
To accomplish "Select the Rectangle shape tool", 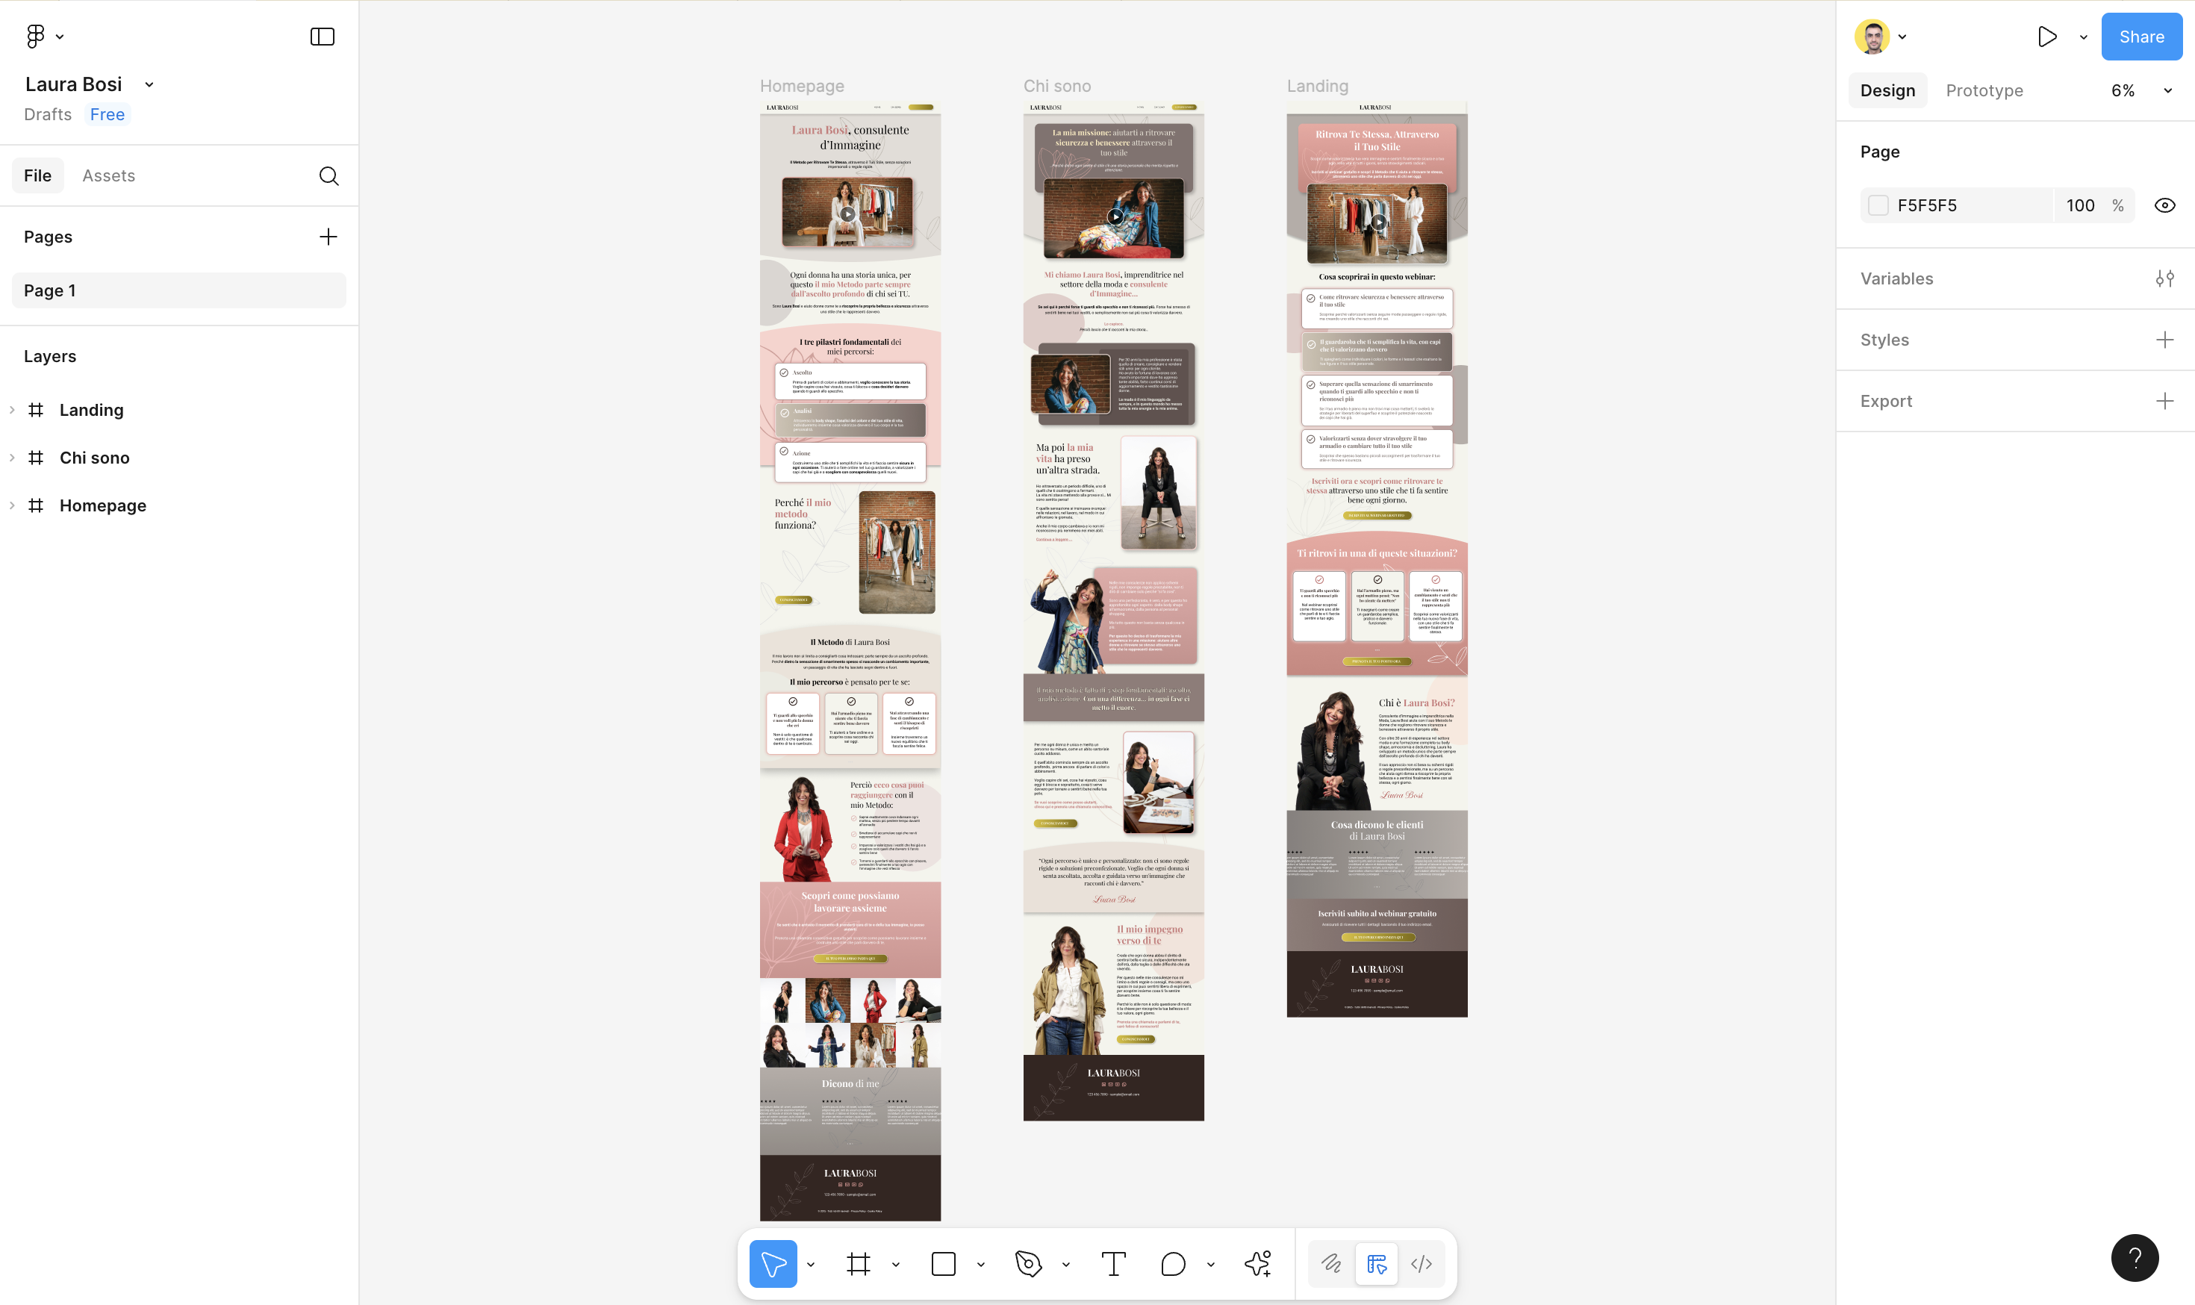I will coord(943,1265).
